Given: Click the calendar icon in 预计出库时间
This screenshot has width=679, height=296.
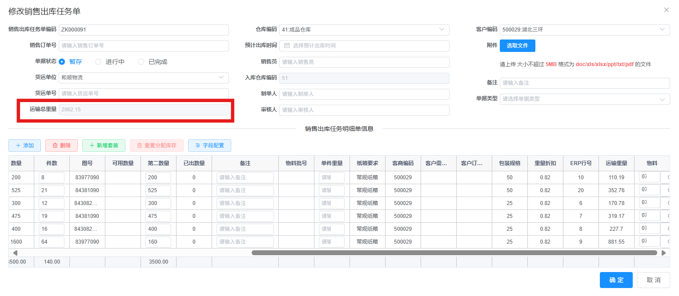Looking at the screenshot, I should click(x=287, y=46).
